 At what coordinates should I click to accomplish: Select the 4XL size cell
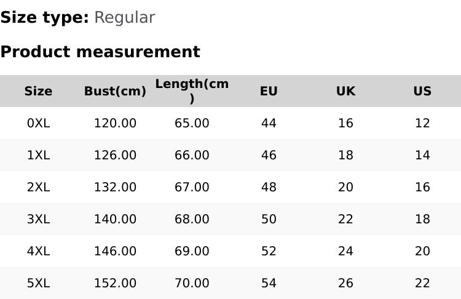coord(38,251)
